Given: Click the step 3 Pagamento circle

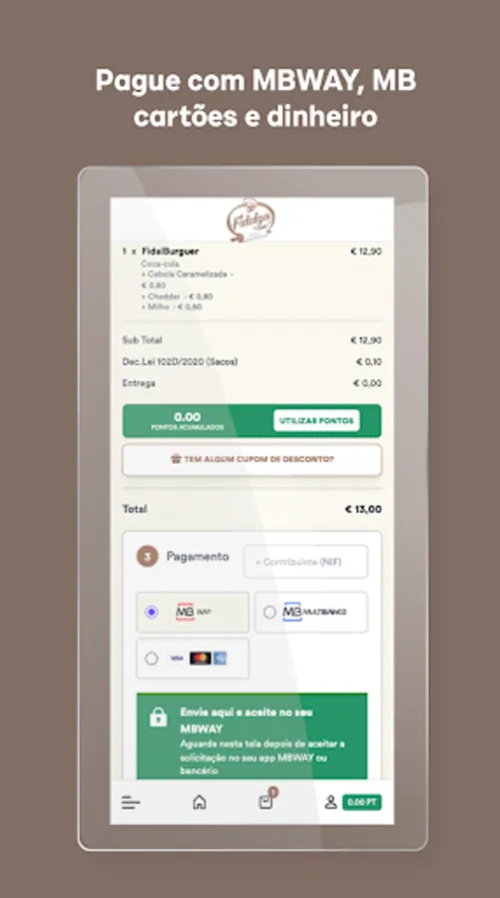Looking at the screenshot, I should coord(147,556).
